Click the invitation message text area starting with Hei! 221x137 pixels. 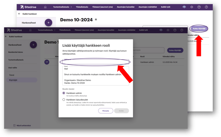(x=96, y=76)
